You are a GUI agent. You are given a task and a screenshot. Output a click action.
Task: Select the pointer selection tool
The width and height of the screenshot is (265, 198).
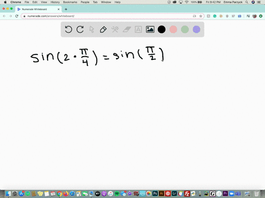pos(92,29)
